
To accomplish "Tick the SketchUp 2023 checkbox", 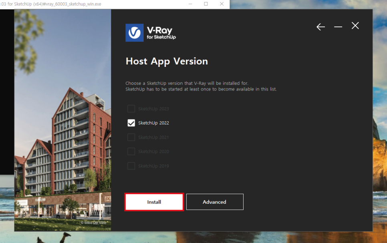I will point(131,108).
